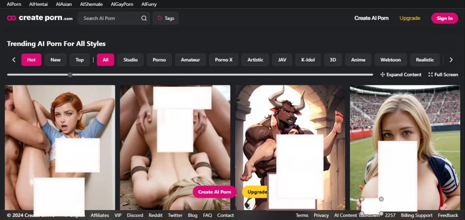Filter by the K-Idol style
465x220 pixels.
click(x=308, y=60)
